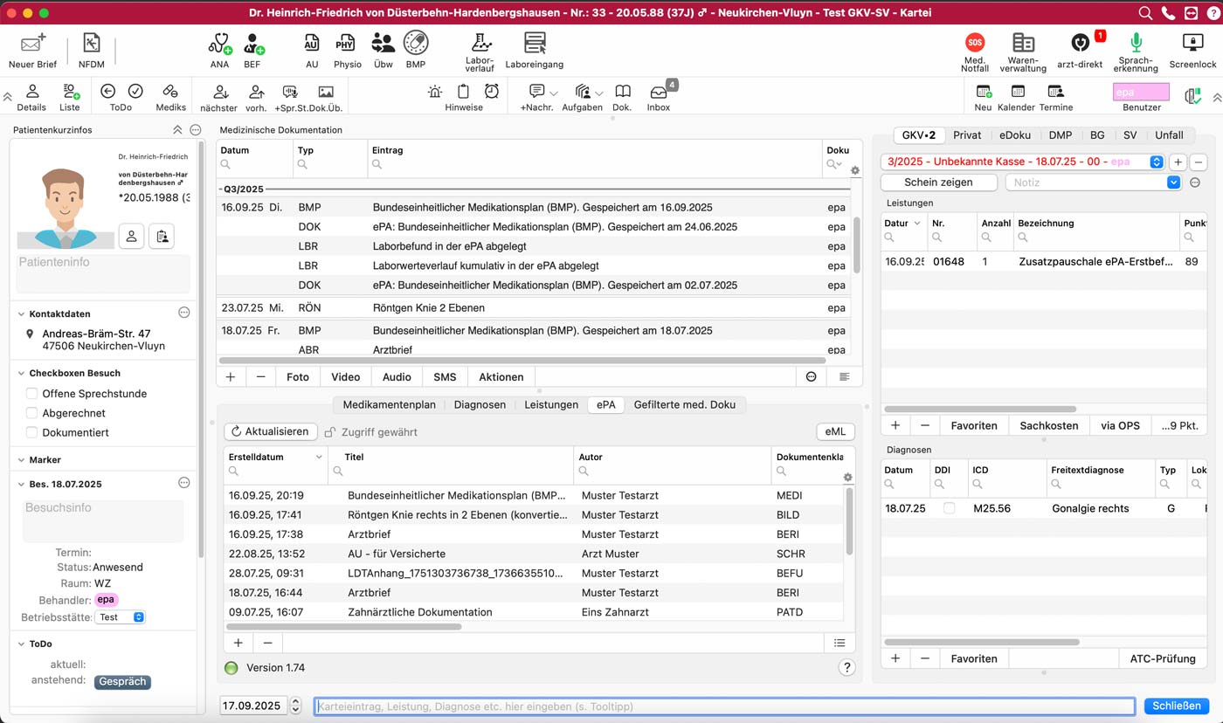Click the Aktualisieren button
Viewport: 1223px width, 723px height.
270,431
